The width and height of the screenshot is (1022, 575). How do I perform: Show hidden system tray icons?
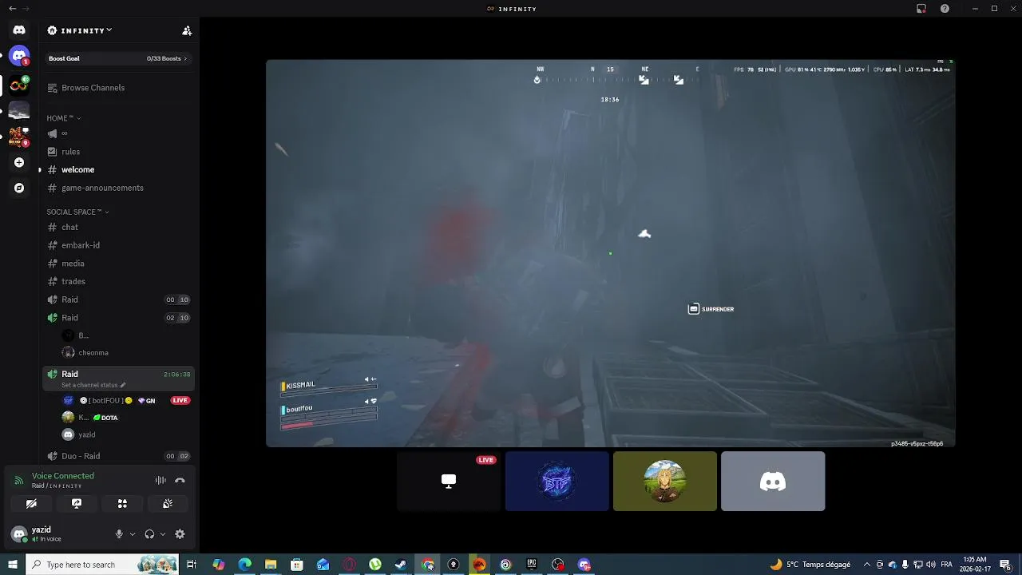click(867, 565)
